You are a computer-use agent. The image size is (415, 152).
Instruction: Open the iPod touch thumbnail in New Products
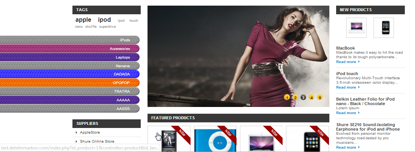384,28
